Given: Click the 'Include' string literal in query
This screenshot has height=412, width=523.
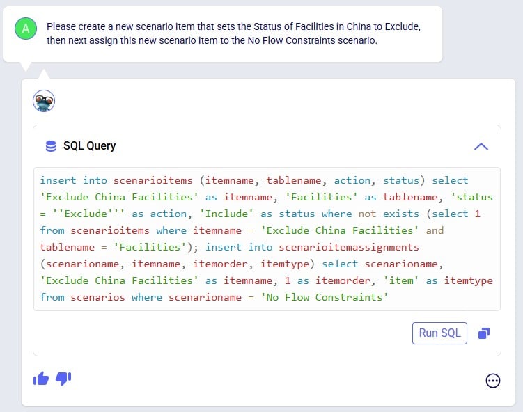Looking at the screenshot, I should point(226,214).
